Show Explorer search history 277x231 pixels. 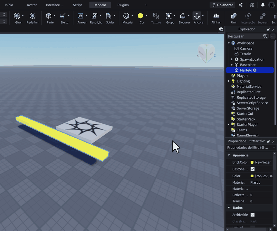[x=265, y=36]
